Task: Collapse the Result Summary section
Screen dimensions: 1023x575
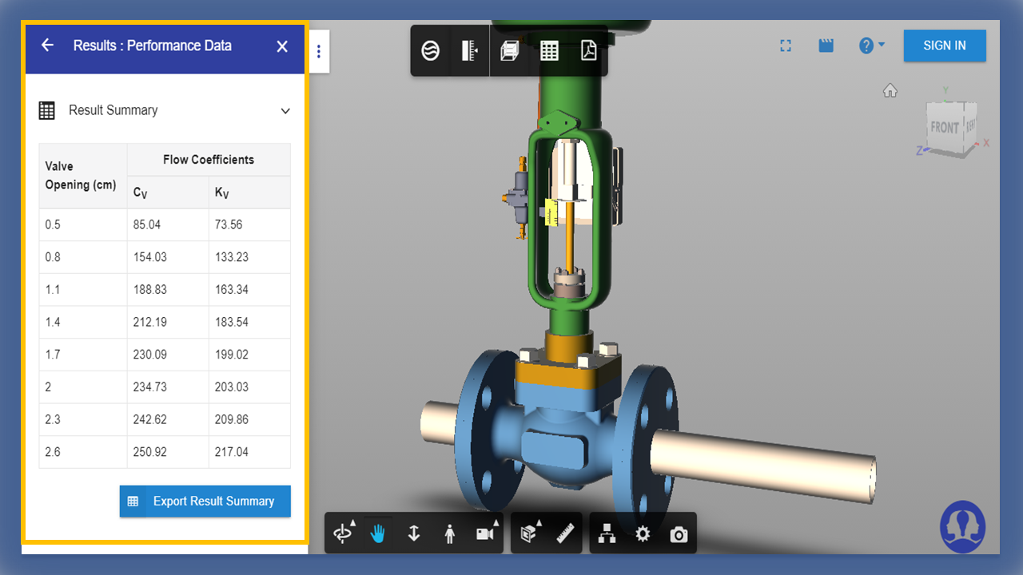Action: pyautogui.click(x=285, y=111)
